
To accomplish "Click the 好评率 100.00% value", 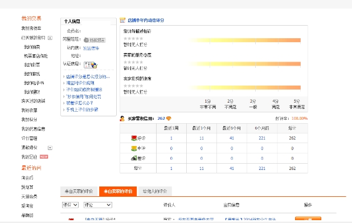I will point(300,119).
